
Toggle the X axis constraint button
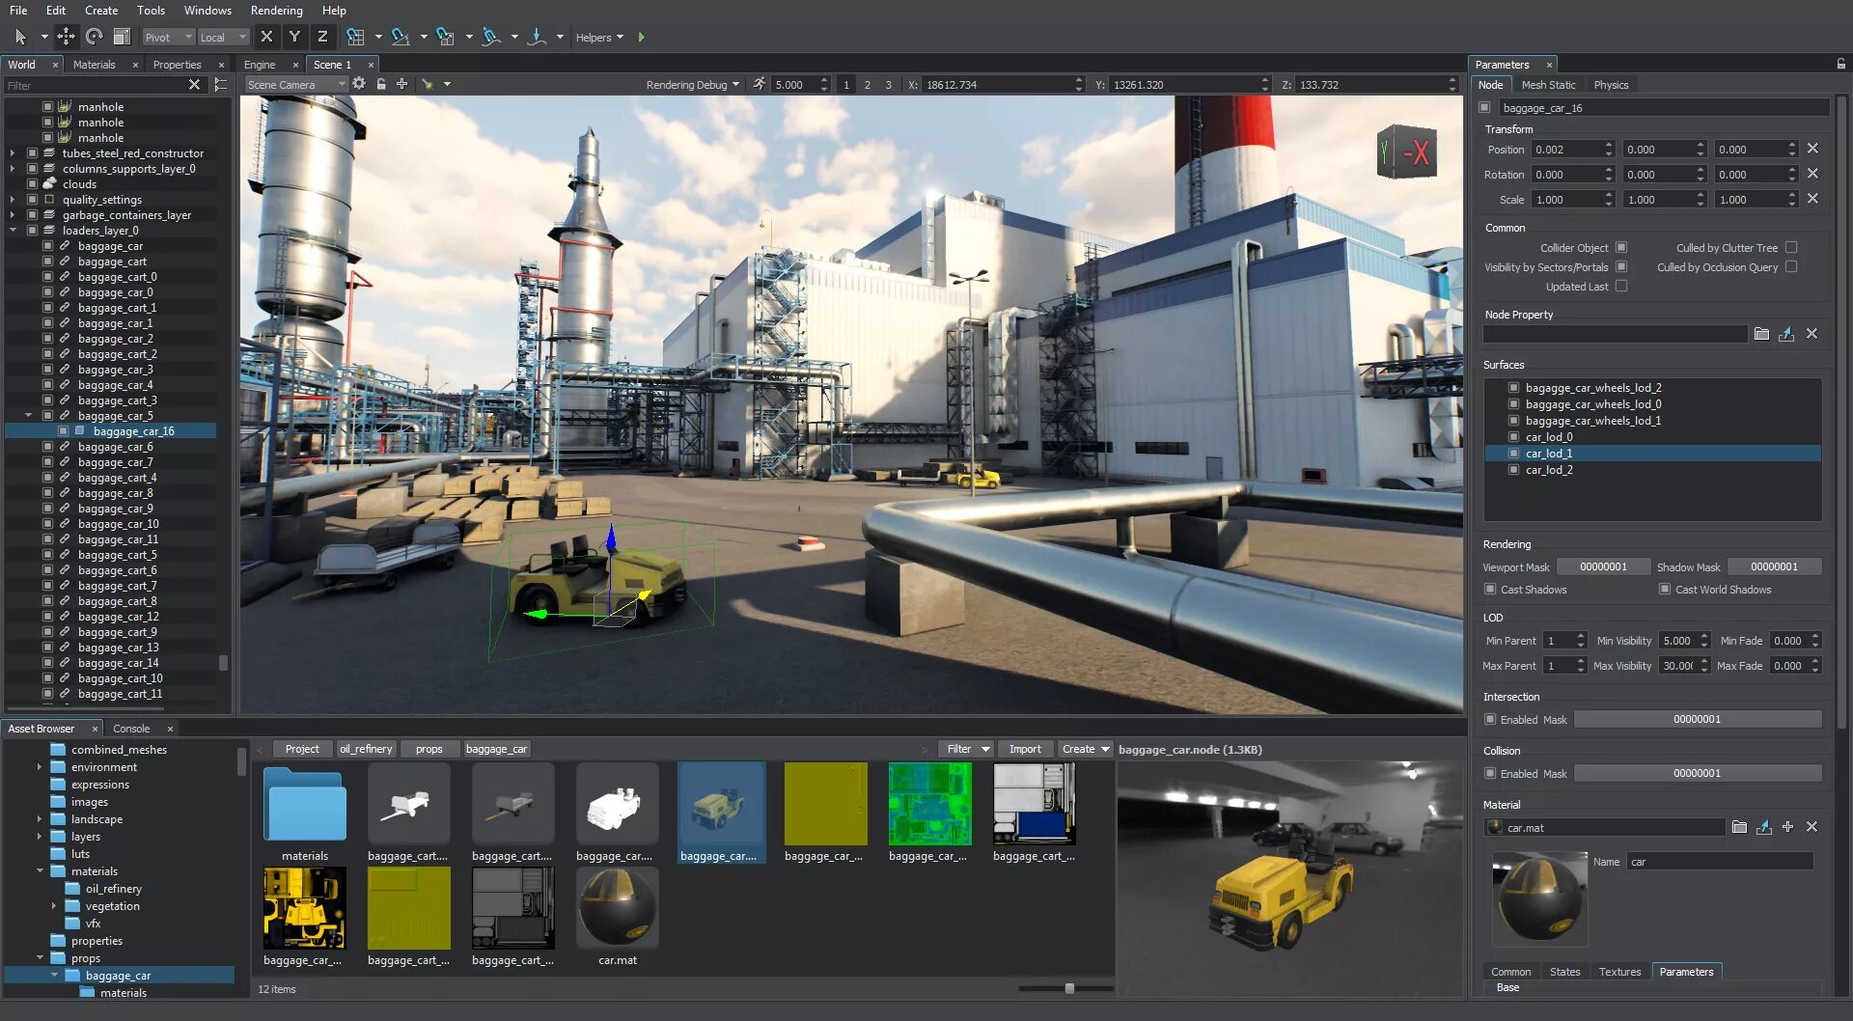coord(266,37)
